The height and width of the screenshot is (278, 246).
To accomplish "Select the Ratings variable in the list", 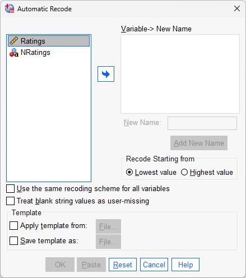I will (49, 41).
